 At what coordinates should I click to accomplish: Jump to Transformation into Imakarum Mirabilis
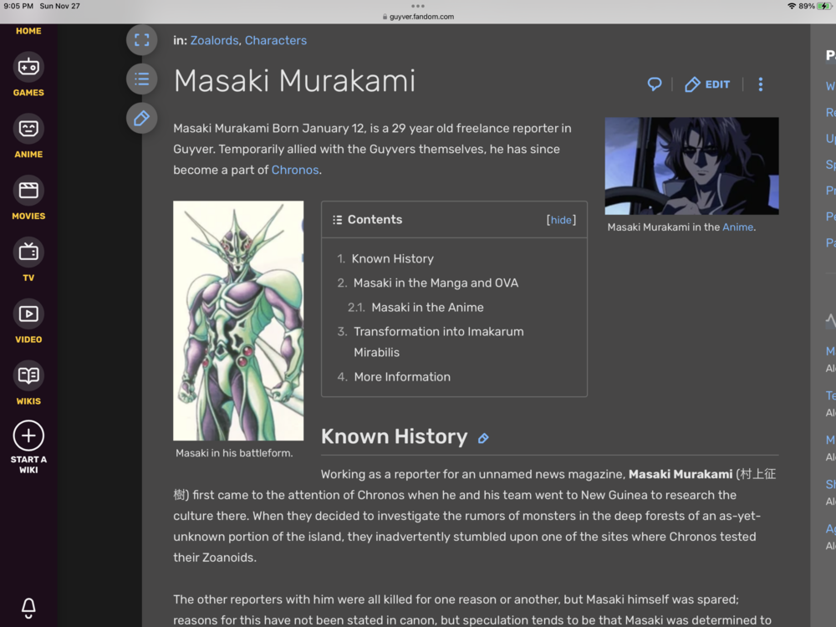[439, 342]
